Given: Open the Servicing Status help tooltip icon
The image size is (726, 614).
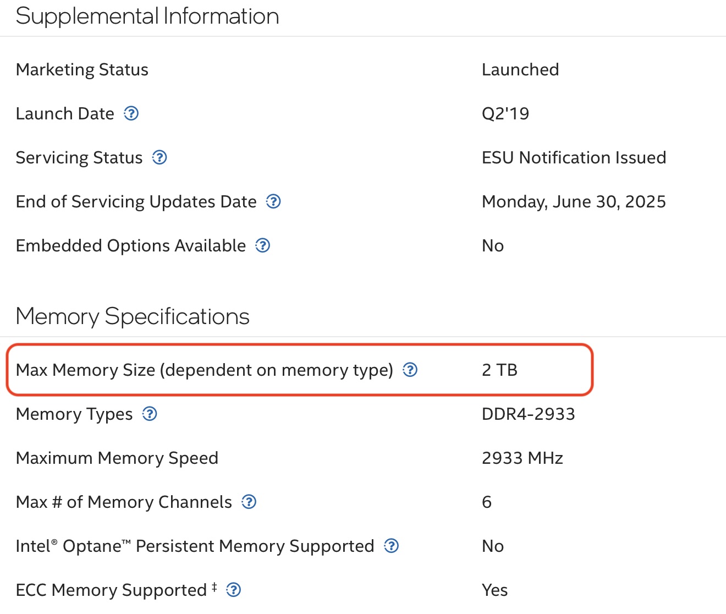Looking at the screenshot, I should pyautogui.click(x=159, y=158).
